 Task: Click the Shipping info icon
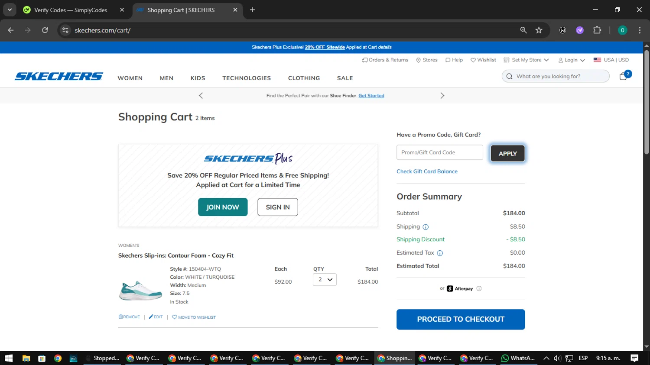click(426, 227)
